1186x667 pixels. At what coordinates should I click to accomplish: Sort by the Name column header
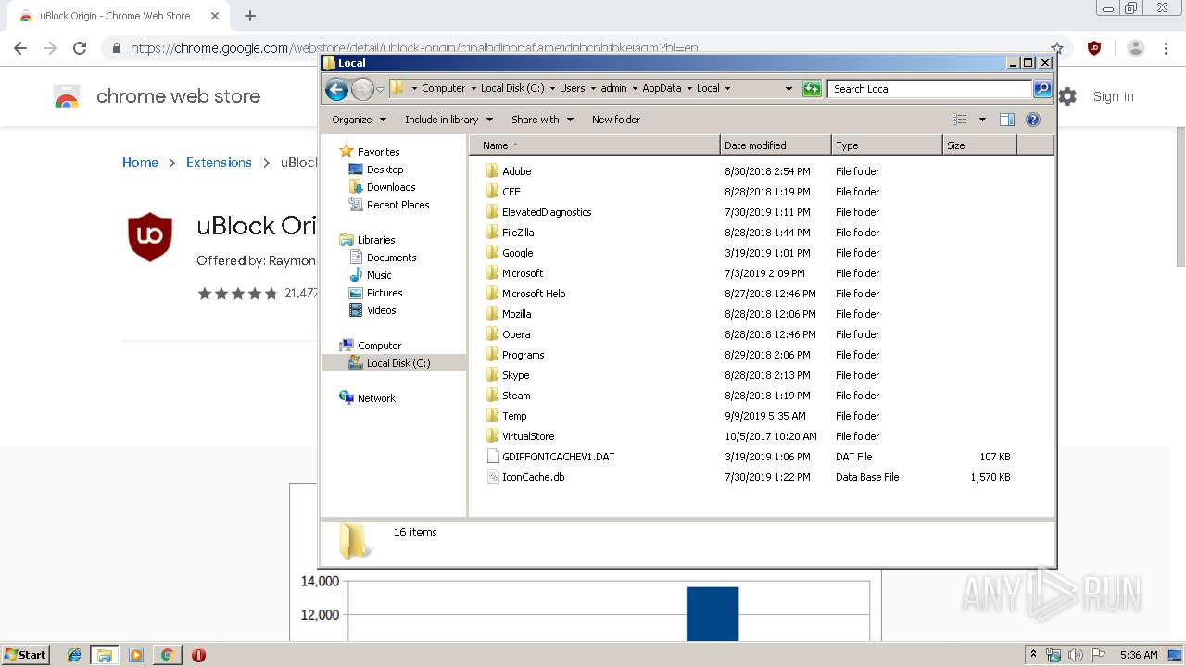[594, 145]
